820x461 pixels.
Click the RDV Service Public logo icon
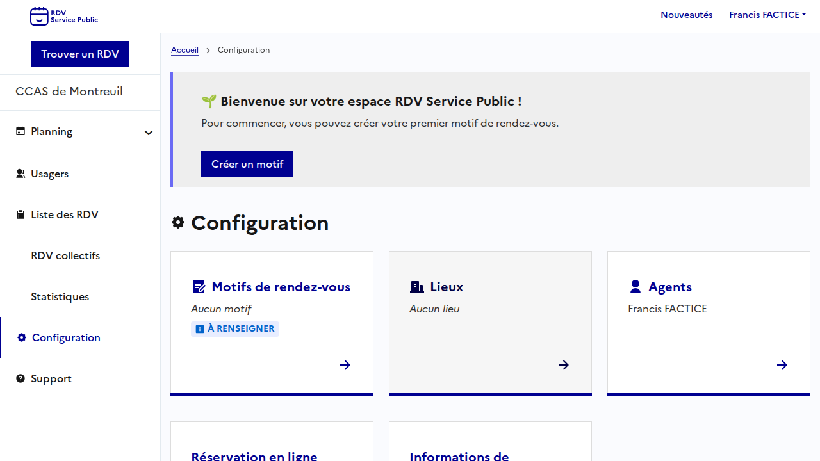pyautogui.click(x=39, y=16)
